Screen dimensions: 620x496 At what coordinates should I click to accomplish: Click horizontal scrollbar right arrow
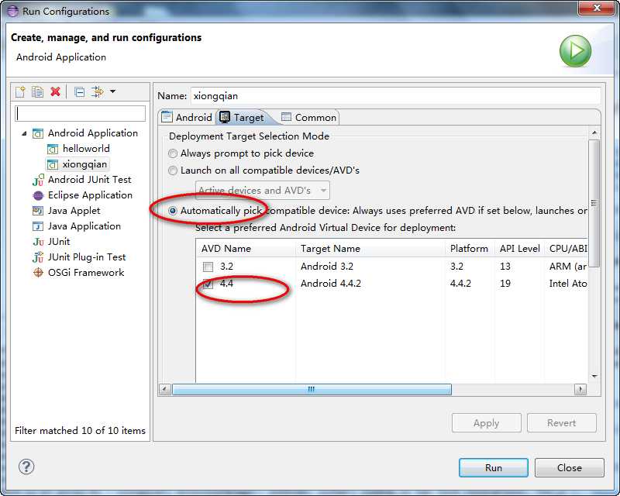[x=580, y=389]
